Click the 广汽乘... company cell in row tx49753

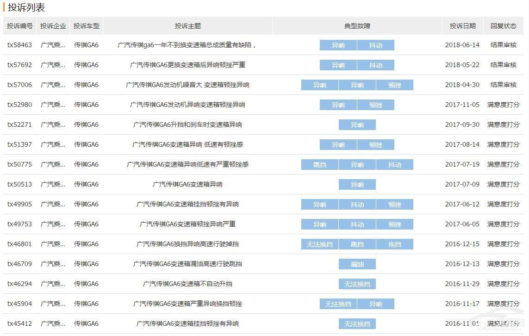click(x=53, y=224)
